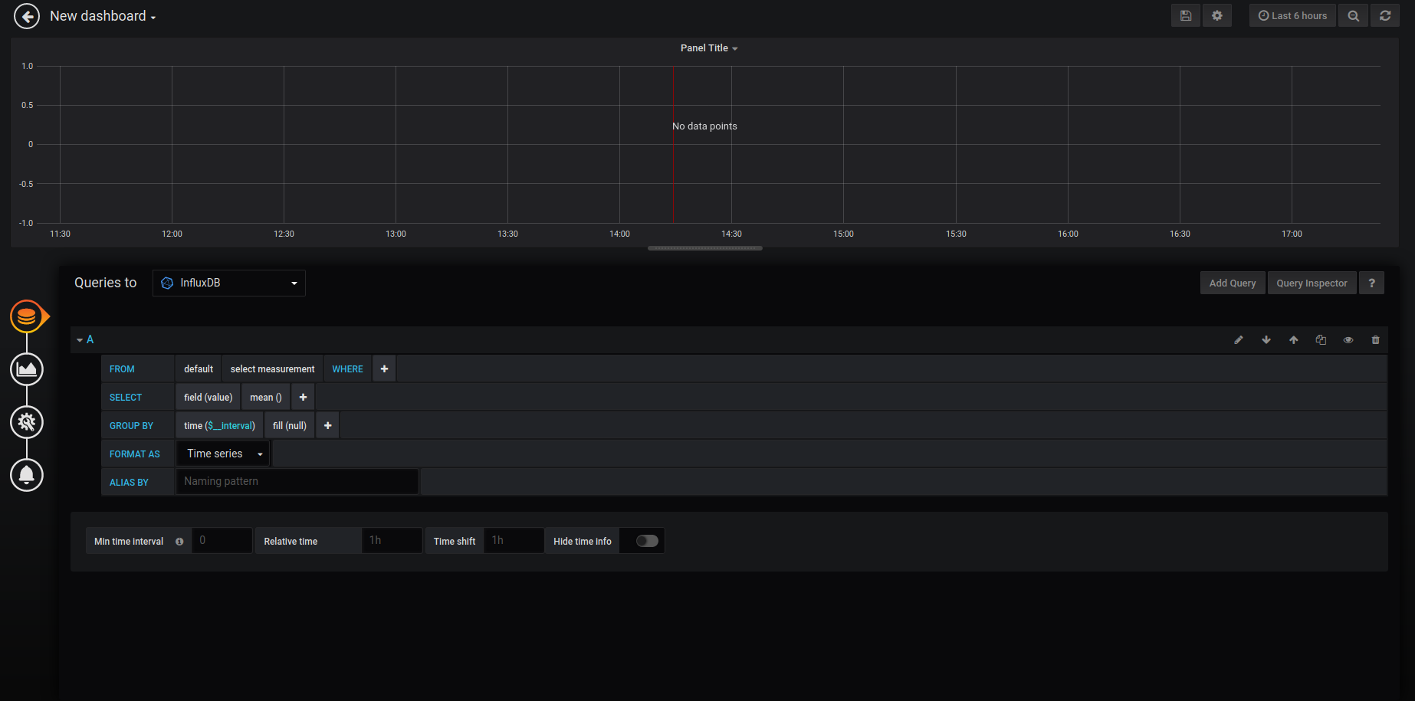1415x701 pixels.
Task: Open the Time series format dropdown
Action: click(223, 454)
